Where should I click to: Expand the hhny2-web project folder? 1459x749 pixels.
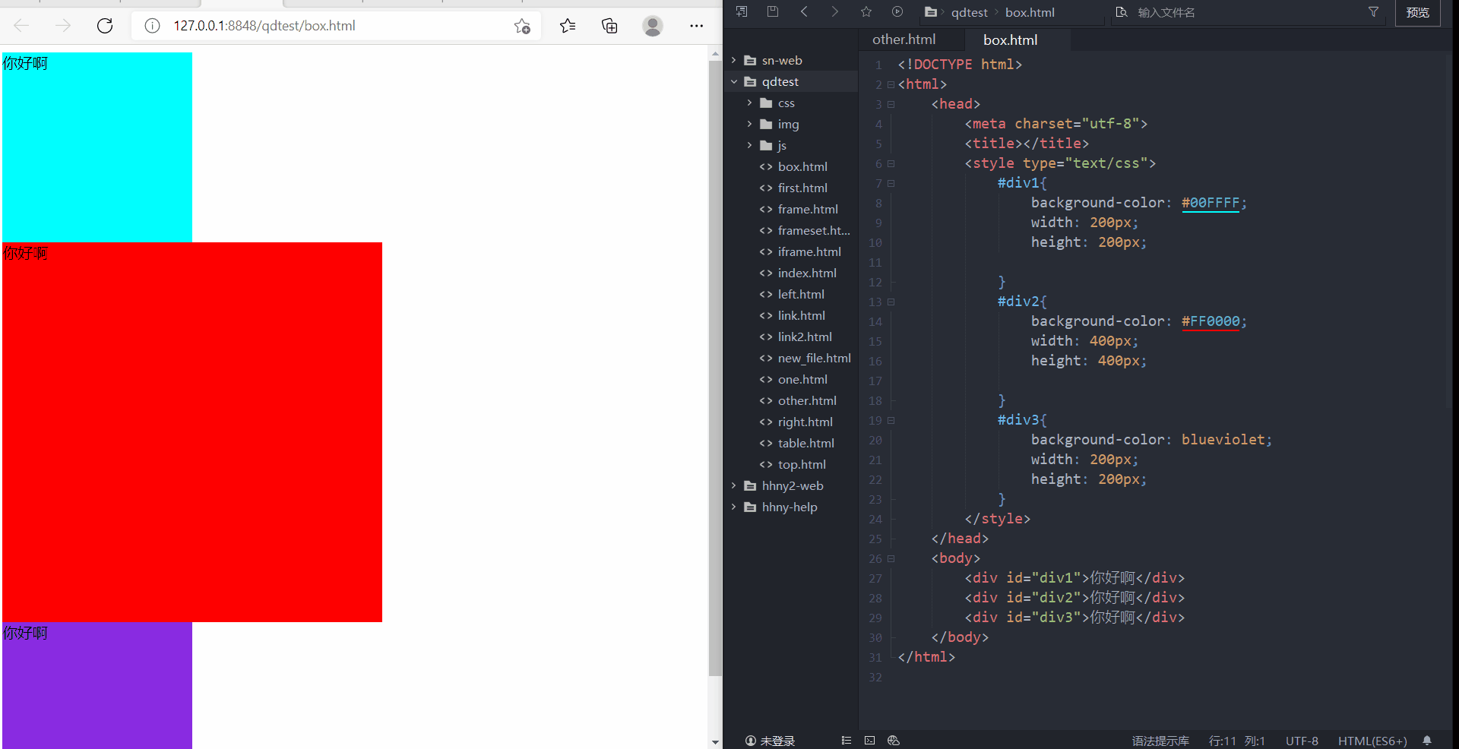coord(733,485)
